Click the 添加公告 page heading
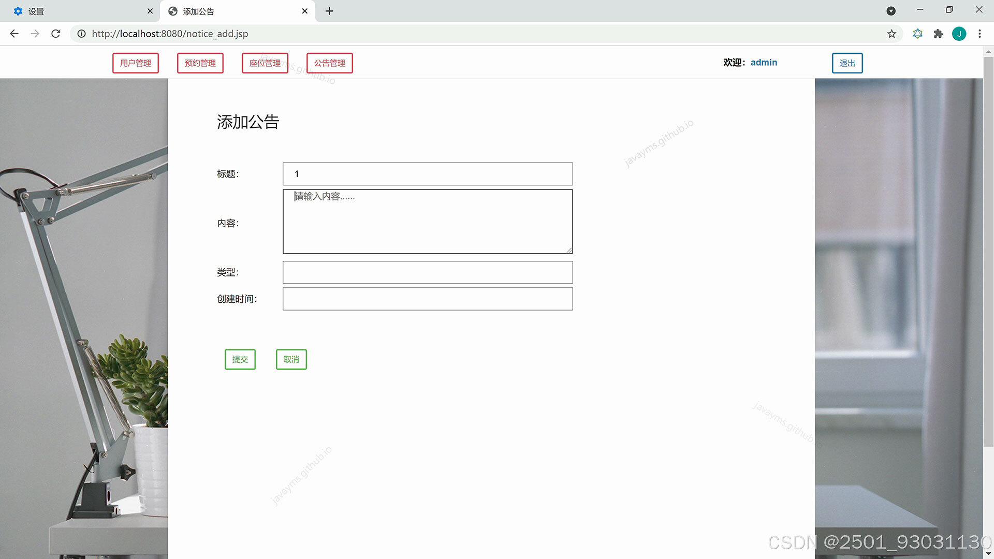This screenshot has width=994, height=559. click(x=248, y=122)
